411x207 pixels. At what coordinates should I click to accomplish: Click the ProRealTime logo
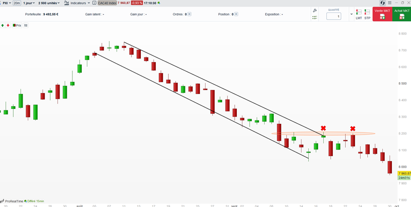click(x=12, y=201)
